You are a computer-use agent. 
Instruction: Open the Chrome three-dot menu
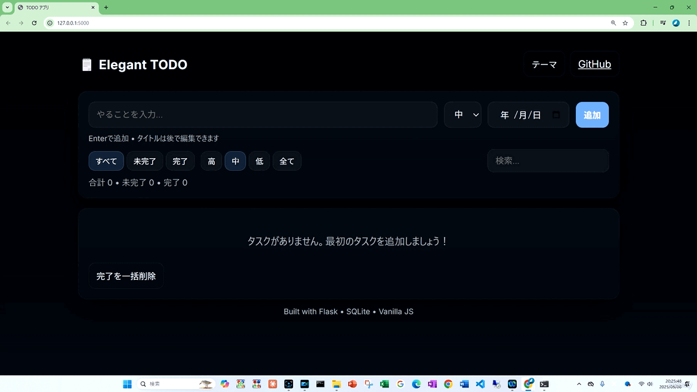[x=689, y=23]
